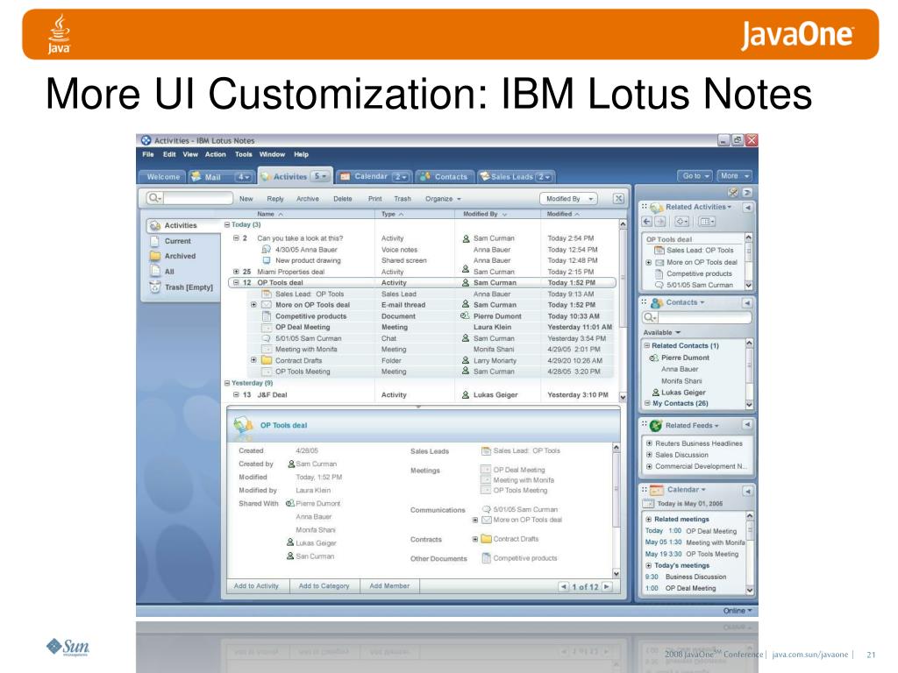Screen dimensions: 898x673
Task: Switch to the Welcome tab
Action: tap(163, 177)
